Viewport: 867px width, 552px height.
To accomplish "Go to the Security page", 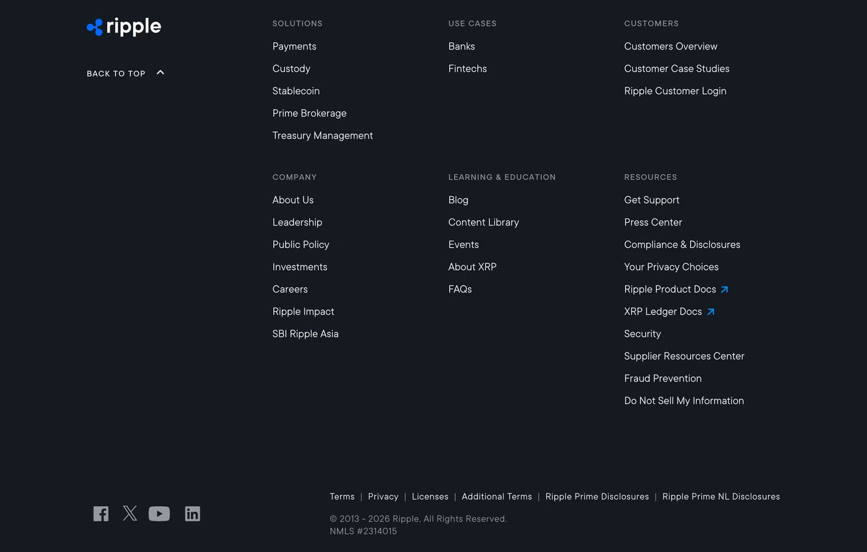I will [642, 334].
